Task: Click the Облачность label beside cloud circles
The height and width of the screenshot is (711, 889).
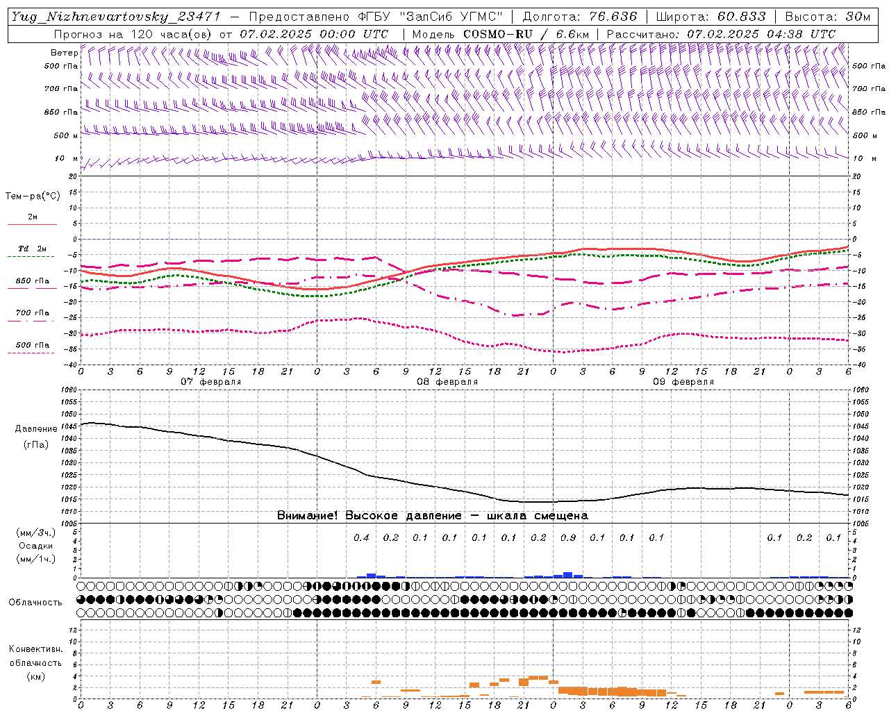Action: pos(35,603)
